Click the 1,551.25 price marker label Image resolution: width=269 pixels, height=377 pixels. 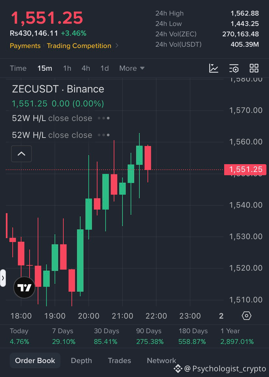pos(245,169)
